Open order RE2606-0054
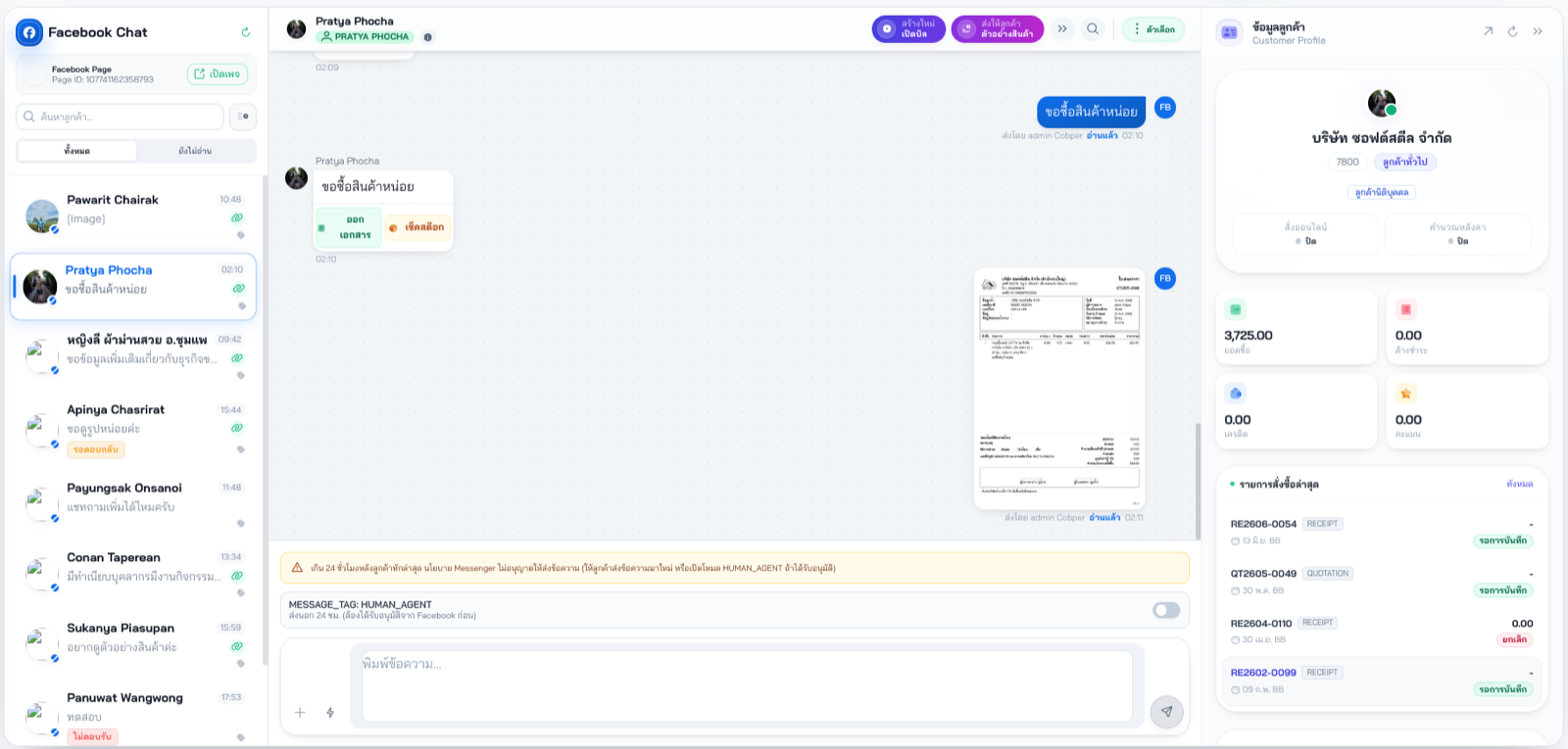This screenshot has height=749, width=1568. [1382, 532]
